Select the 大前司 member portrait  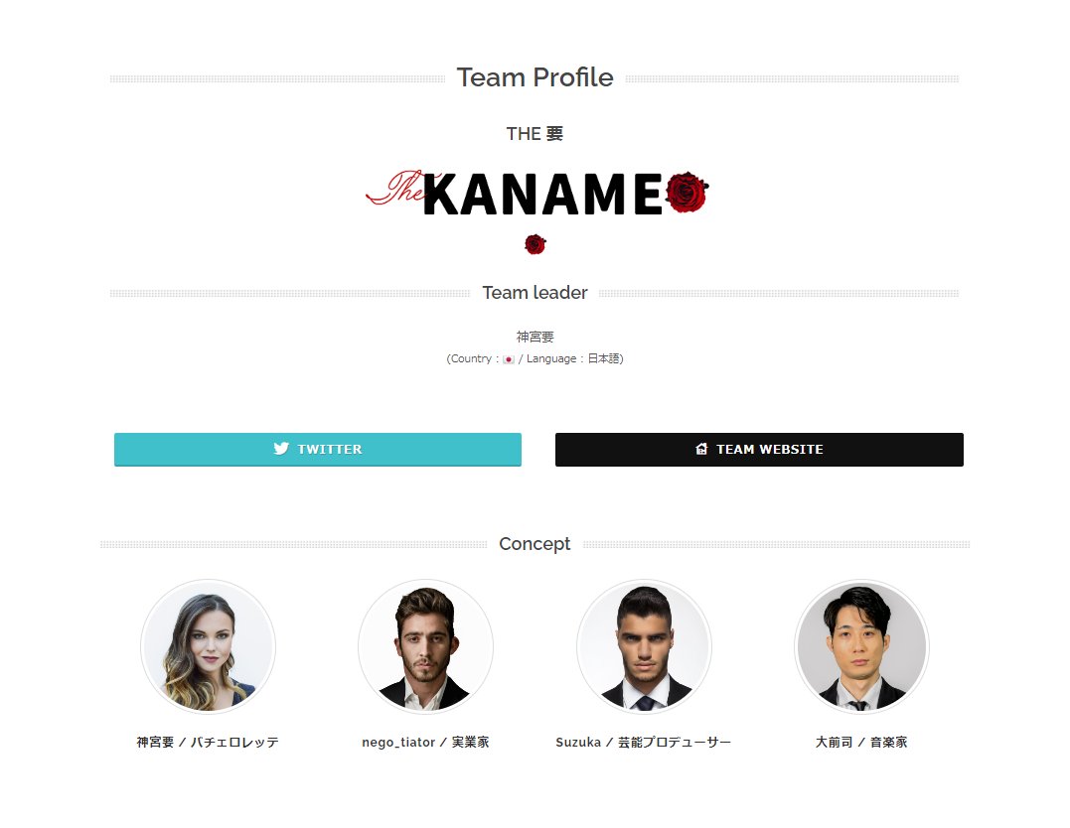pos(862,646)
